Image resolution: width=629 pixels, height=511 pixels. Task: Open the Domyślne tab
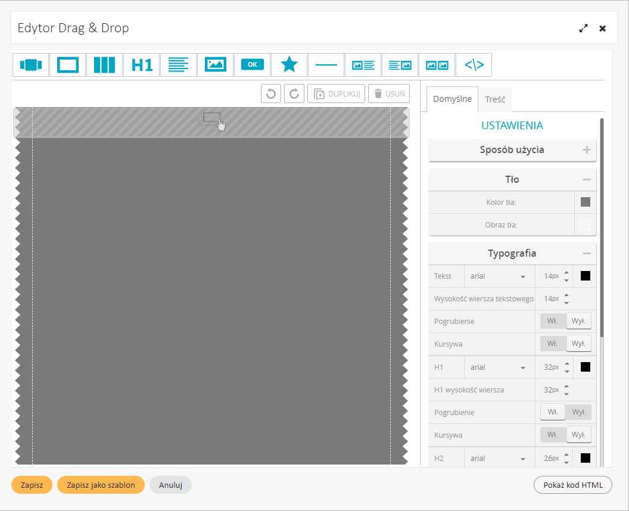pos(452,99)
